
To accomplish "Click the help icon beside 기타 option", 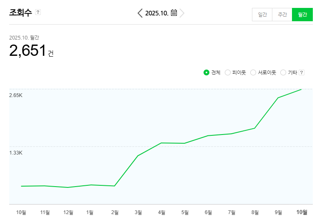I will tap(302, 72).
